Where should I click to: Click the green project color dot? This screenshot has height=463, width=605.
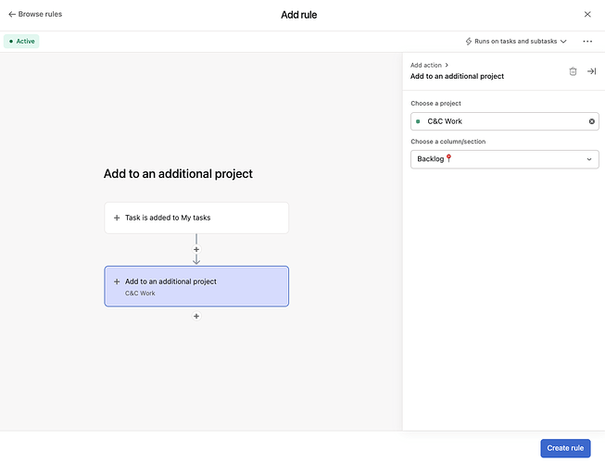418,121
